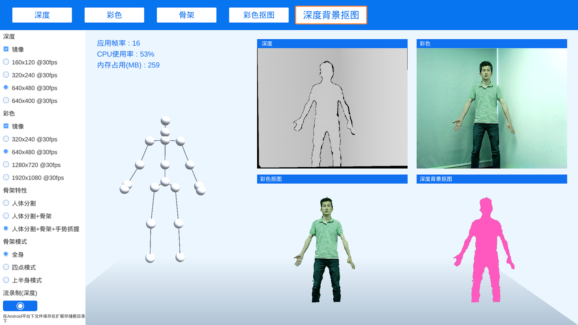Click the 应用帧率 : 16 readout
The height and width of the screenshot is (325, 578).
pyautogui.click(x=119, y=43)
